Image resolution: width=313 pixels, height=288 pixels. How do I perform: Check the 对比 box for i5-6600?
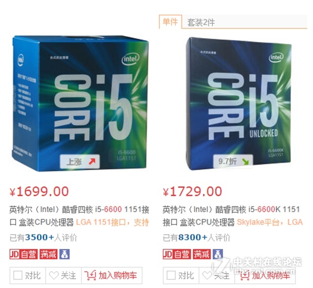click(18, 275)
